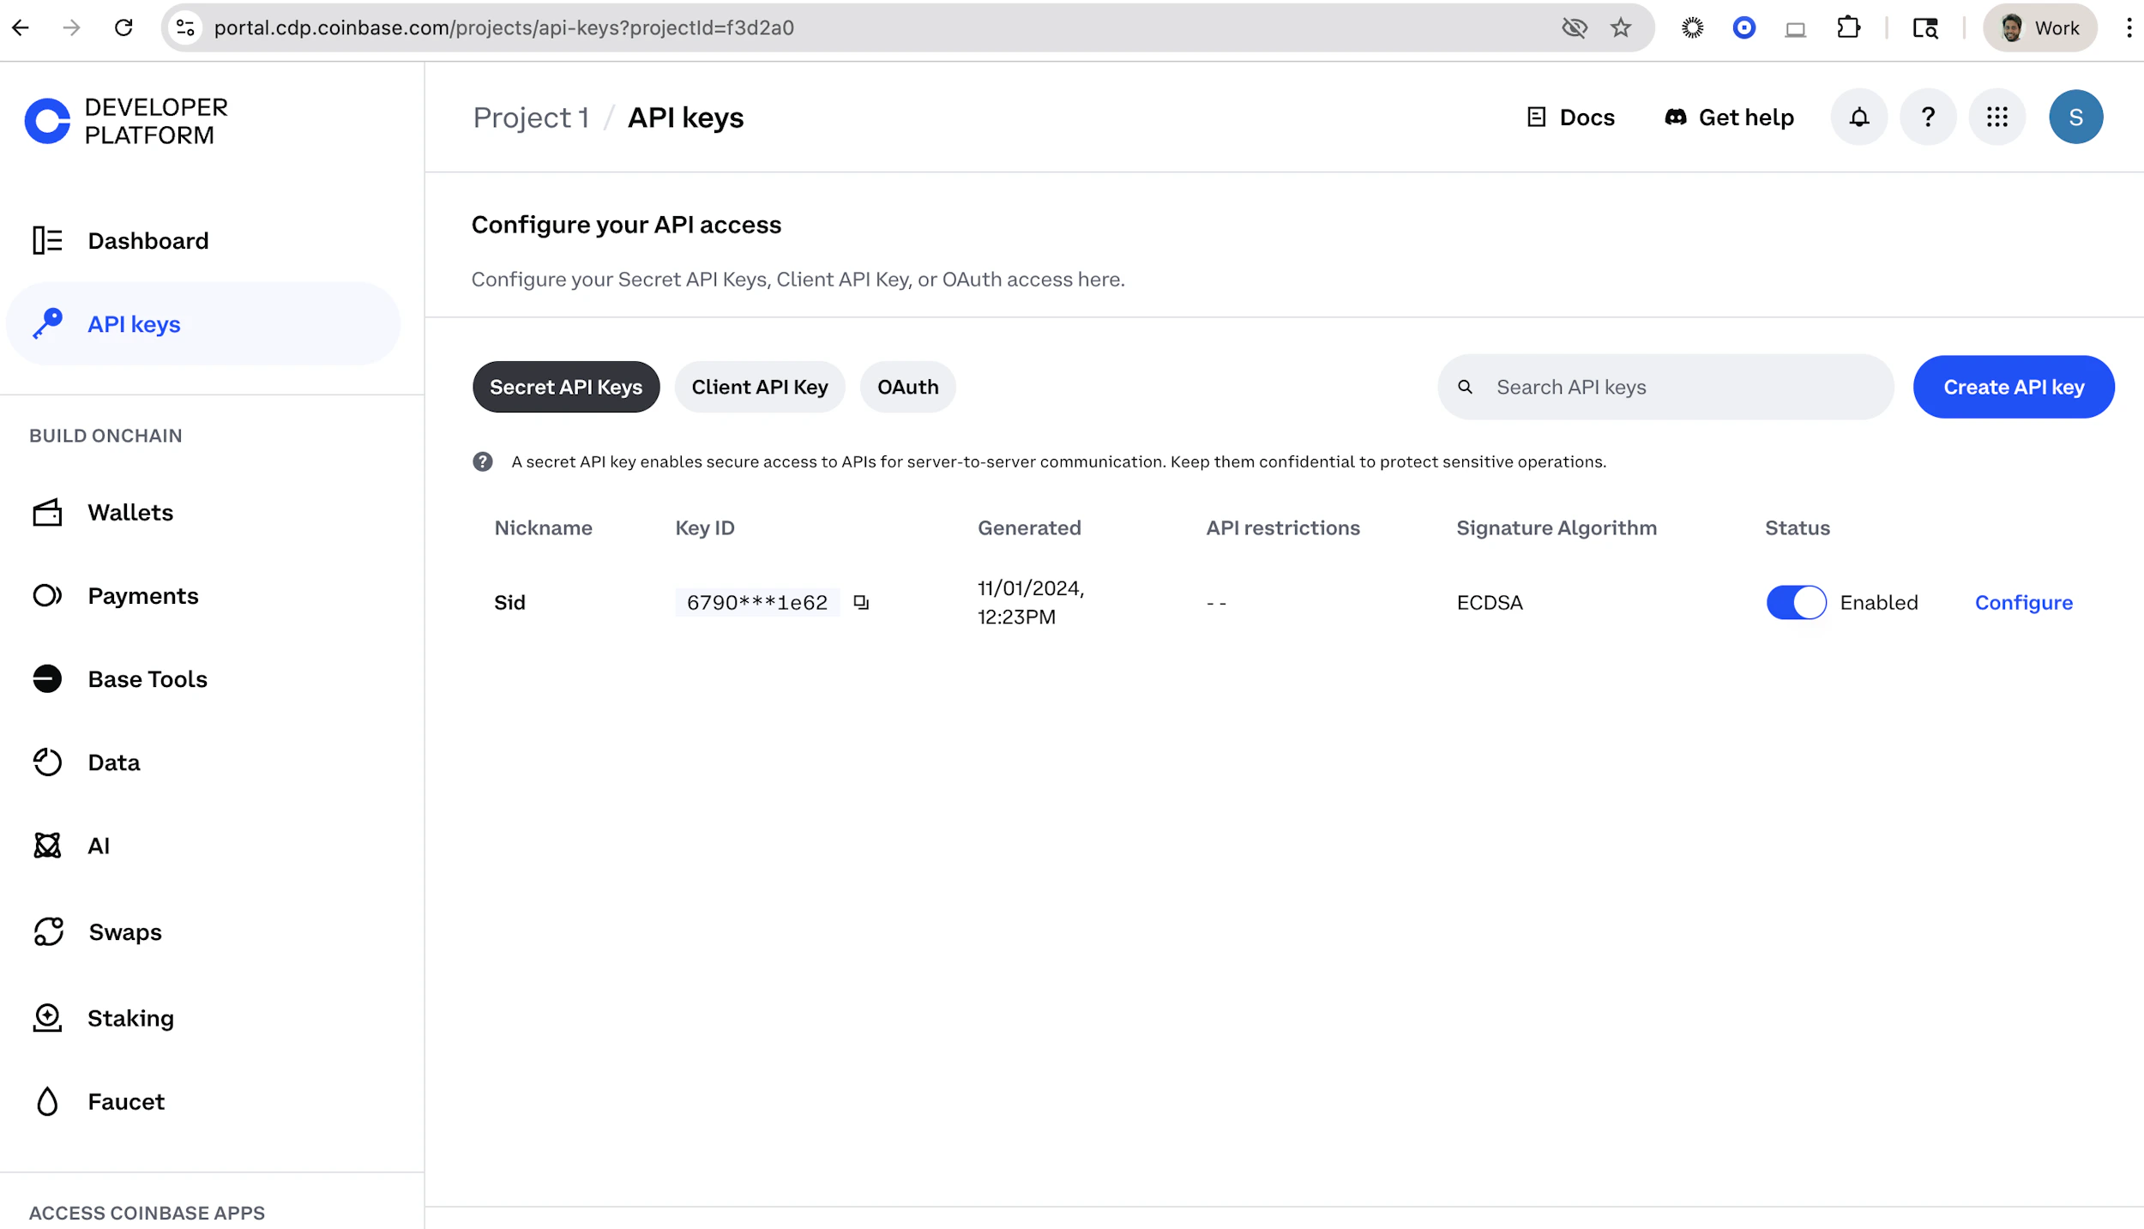The height and width of the screenshot is (1229, 2144).
Task: Disable the Sid API key status toggle
Action: tap(1797, 602)
